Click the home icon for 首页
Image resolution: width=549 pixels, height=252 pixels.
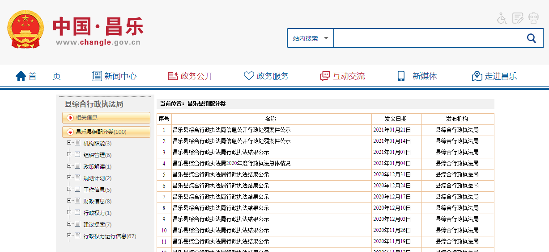pyautogui.click(x=21, y=76)
